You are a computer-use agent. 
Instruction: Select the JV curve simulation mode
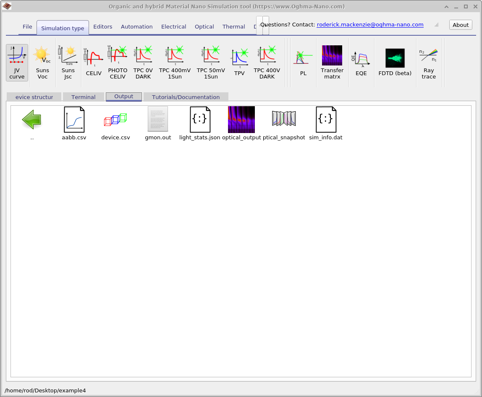click(x=17, y=62)
